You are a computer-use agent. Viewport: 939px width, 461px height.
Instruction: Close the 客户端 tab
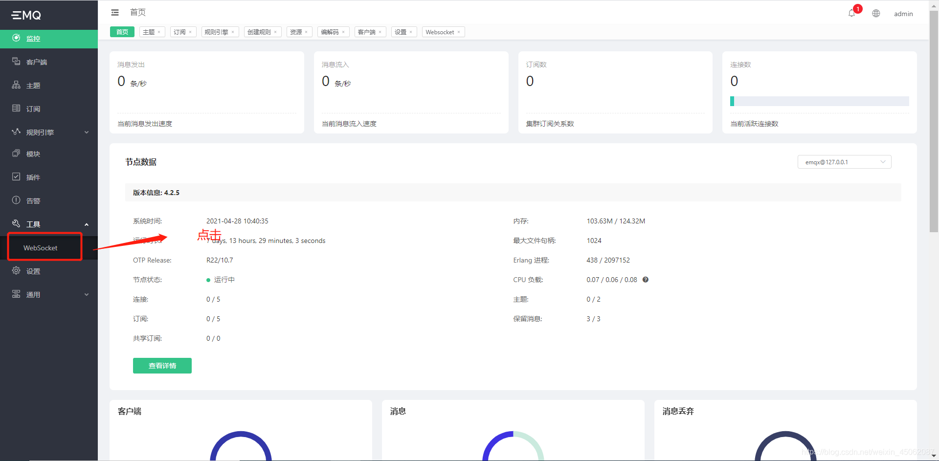click(x=380, y=32)
